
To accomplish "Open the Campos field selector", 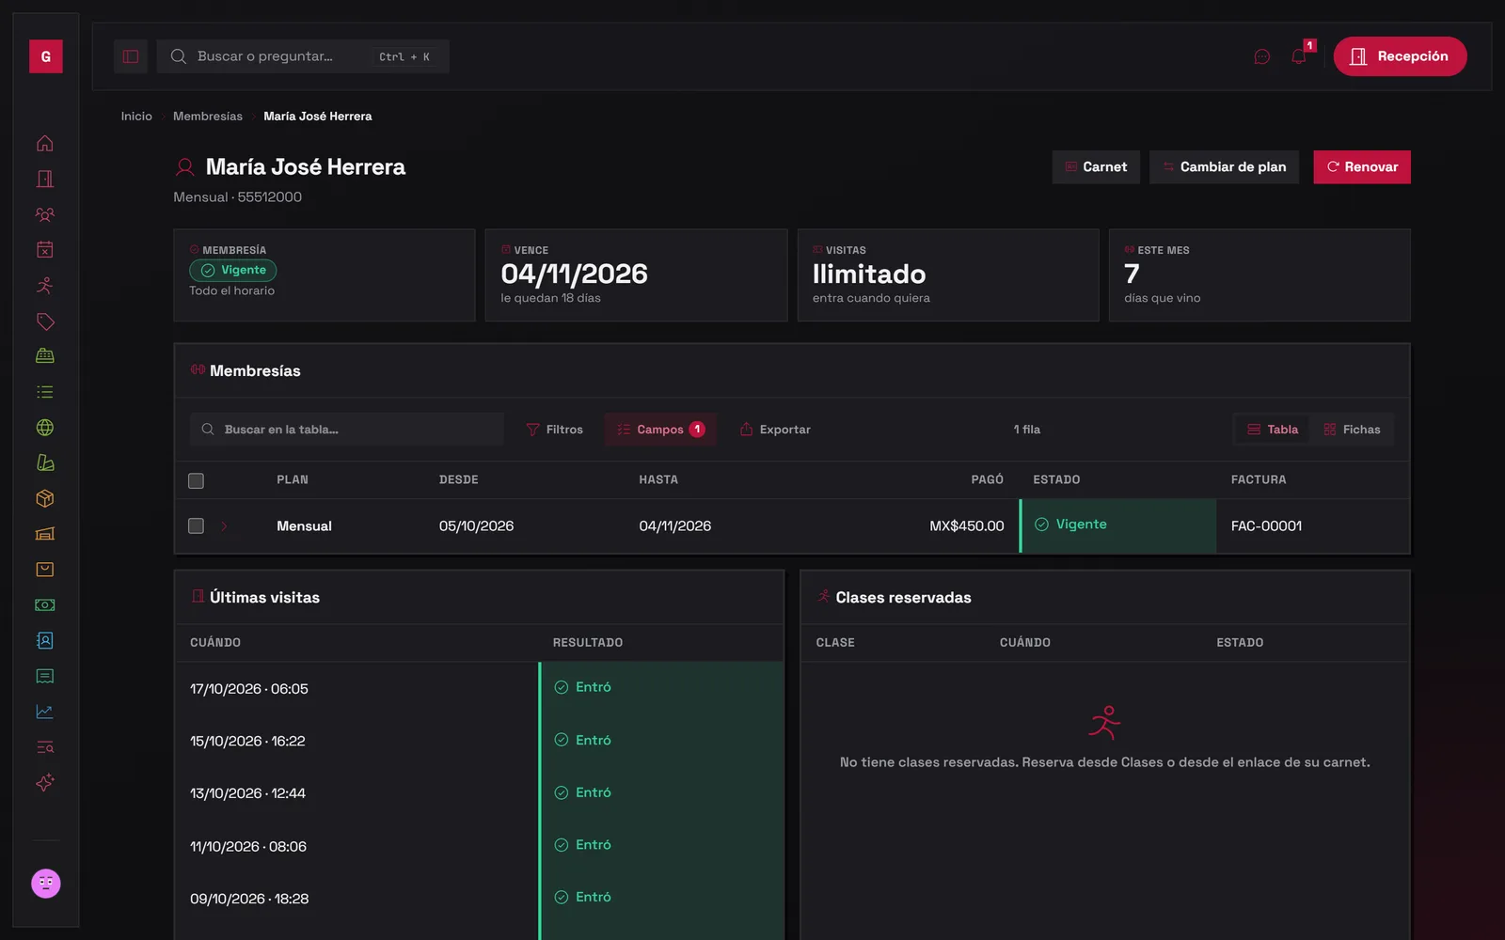I will pyautogui.click(x=660, y=430).
